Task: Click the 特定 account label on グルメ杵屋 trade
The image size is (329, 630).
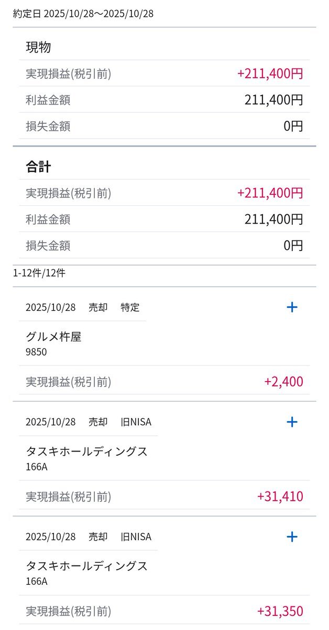Action: pos(130,308)
